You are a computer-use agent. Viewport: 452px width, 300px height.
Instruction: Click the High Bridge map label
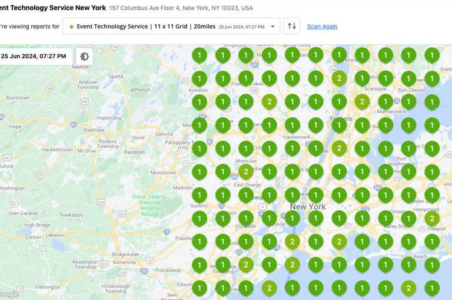click(37, 225)
